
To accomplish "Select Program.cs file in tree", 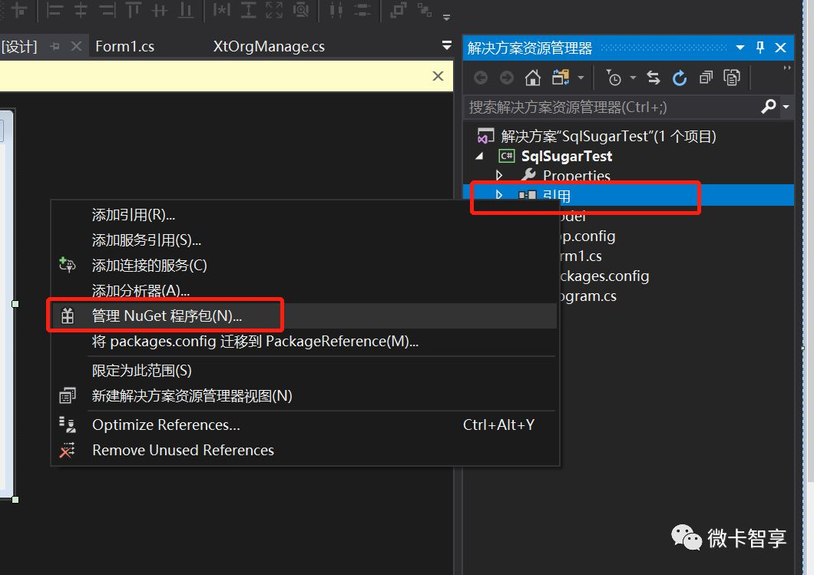I will click(x=587, y=296).
